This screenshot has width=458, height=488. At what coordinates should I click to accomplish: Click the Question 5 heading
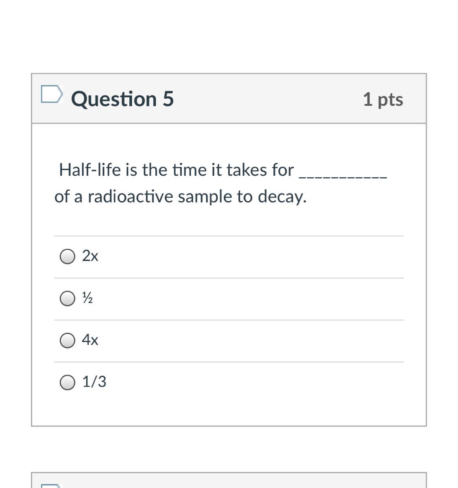tap(122, 99)
